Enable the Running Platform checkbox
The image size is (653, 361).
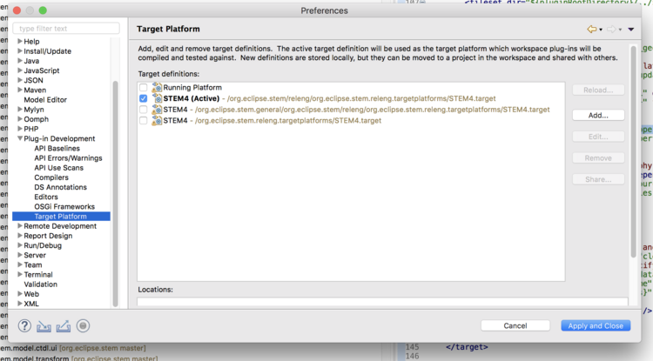coord(144,88)
